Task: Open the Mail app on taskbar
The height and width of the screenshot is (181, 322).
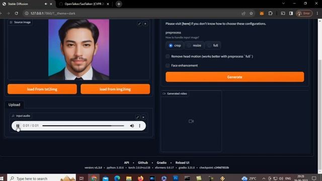Action: pos(106,178)
